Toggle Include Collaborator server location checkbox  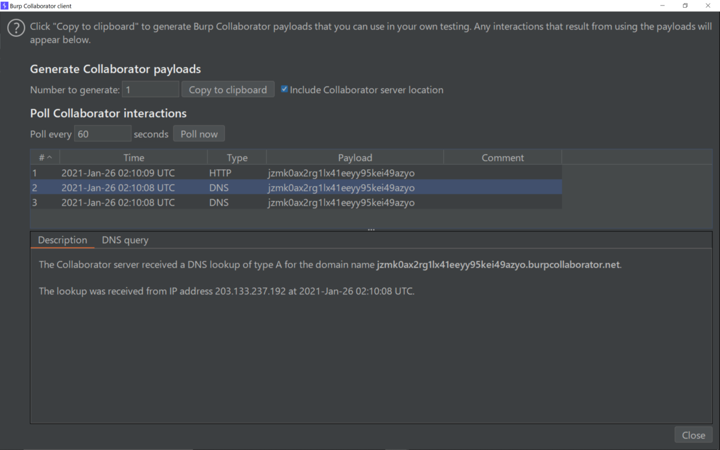[x=284, y=89]
